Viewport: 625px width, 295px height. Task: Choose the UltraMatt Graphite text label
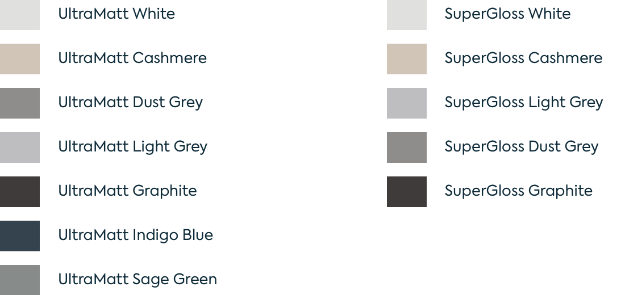pos(127,191)
